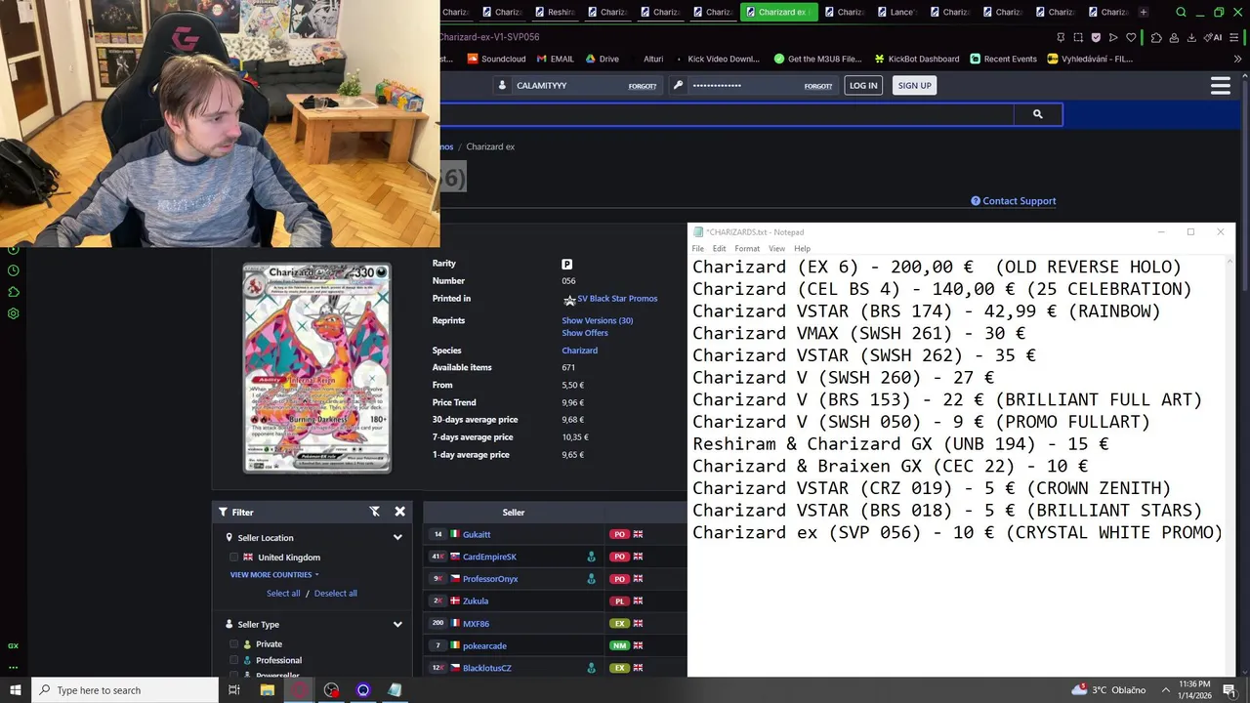Open the extensions cube icon in toolbar

pyautogui.click(x=1156, y=37)
